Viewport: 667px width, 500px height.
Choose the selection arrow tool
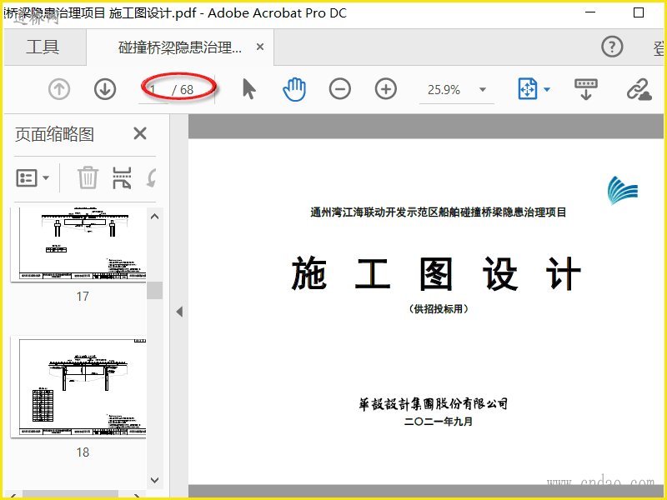[249, 89]
